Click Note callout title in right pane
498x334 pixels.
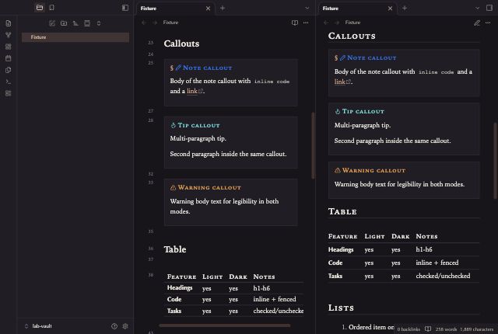click(x=372, y=57)
